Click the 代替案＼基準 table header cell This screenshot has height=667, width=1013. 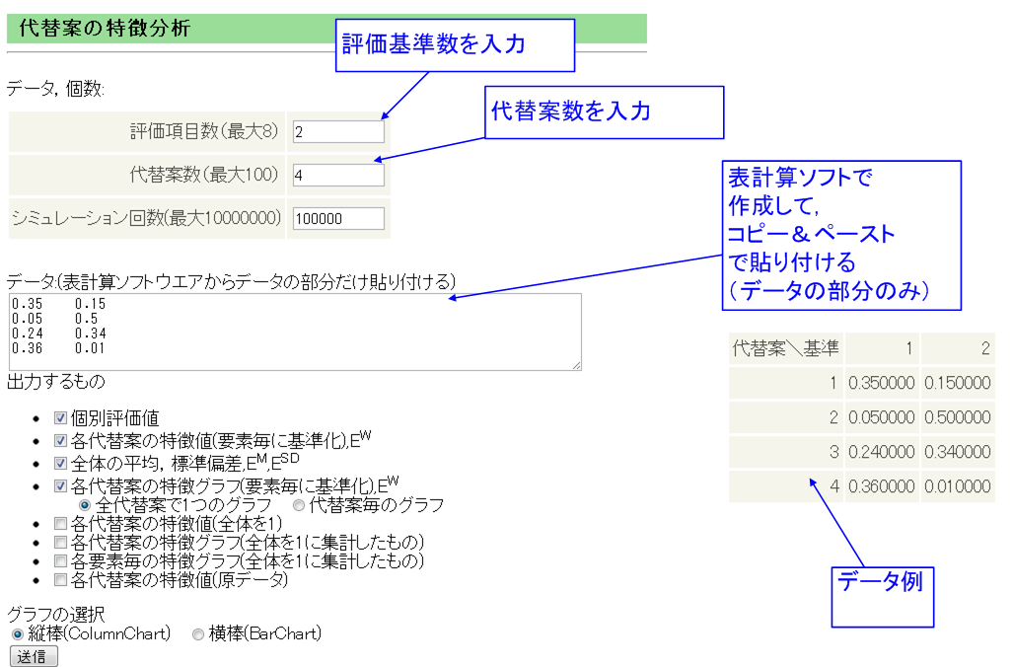785,348
